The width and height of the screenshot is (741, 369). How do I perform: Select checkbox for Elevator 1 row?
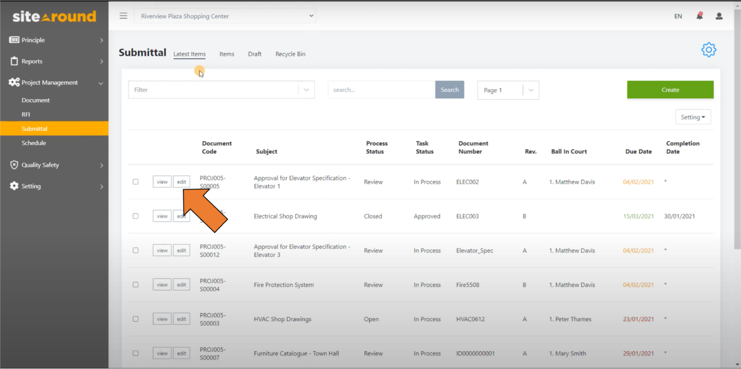coord(135,182)
